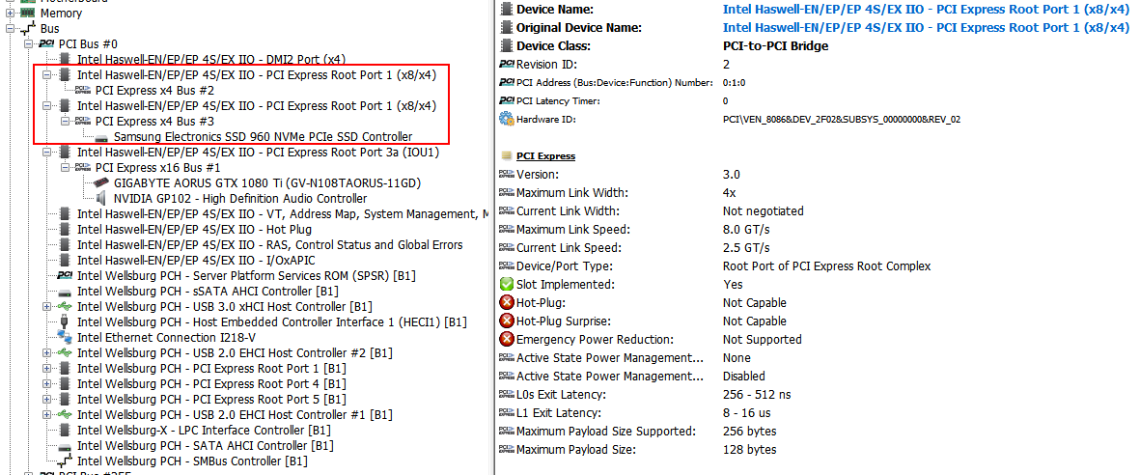Open the Device Name value link
Viewport: 1140px width, 475px height.
tap(926, 10)
